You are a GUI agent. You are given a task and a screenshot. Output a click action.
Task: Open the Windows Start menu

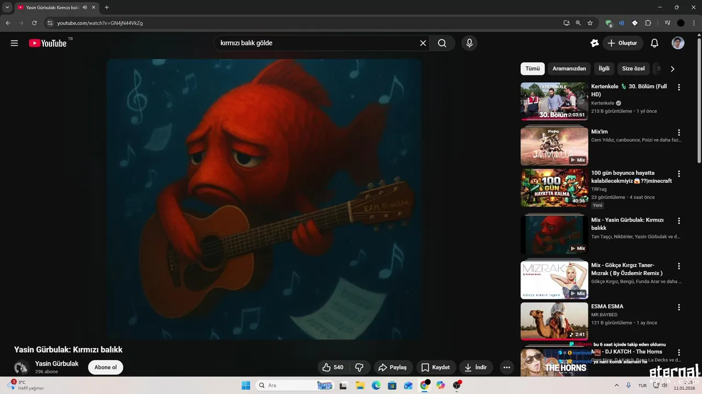point(246,385)
